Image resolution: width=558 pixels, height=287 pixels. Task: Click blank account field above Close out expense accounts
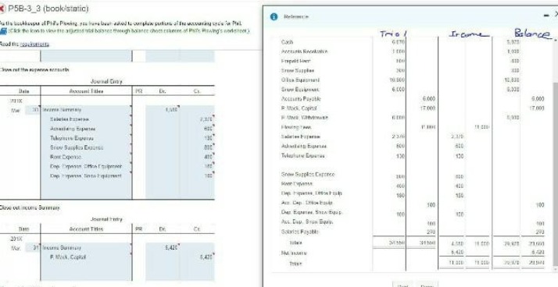pyautogui.click(x=86, y=56)
